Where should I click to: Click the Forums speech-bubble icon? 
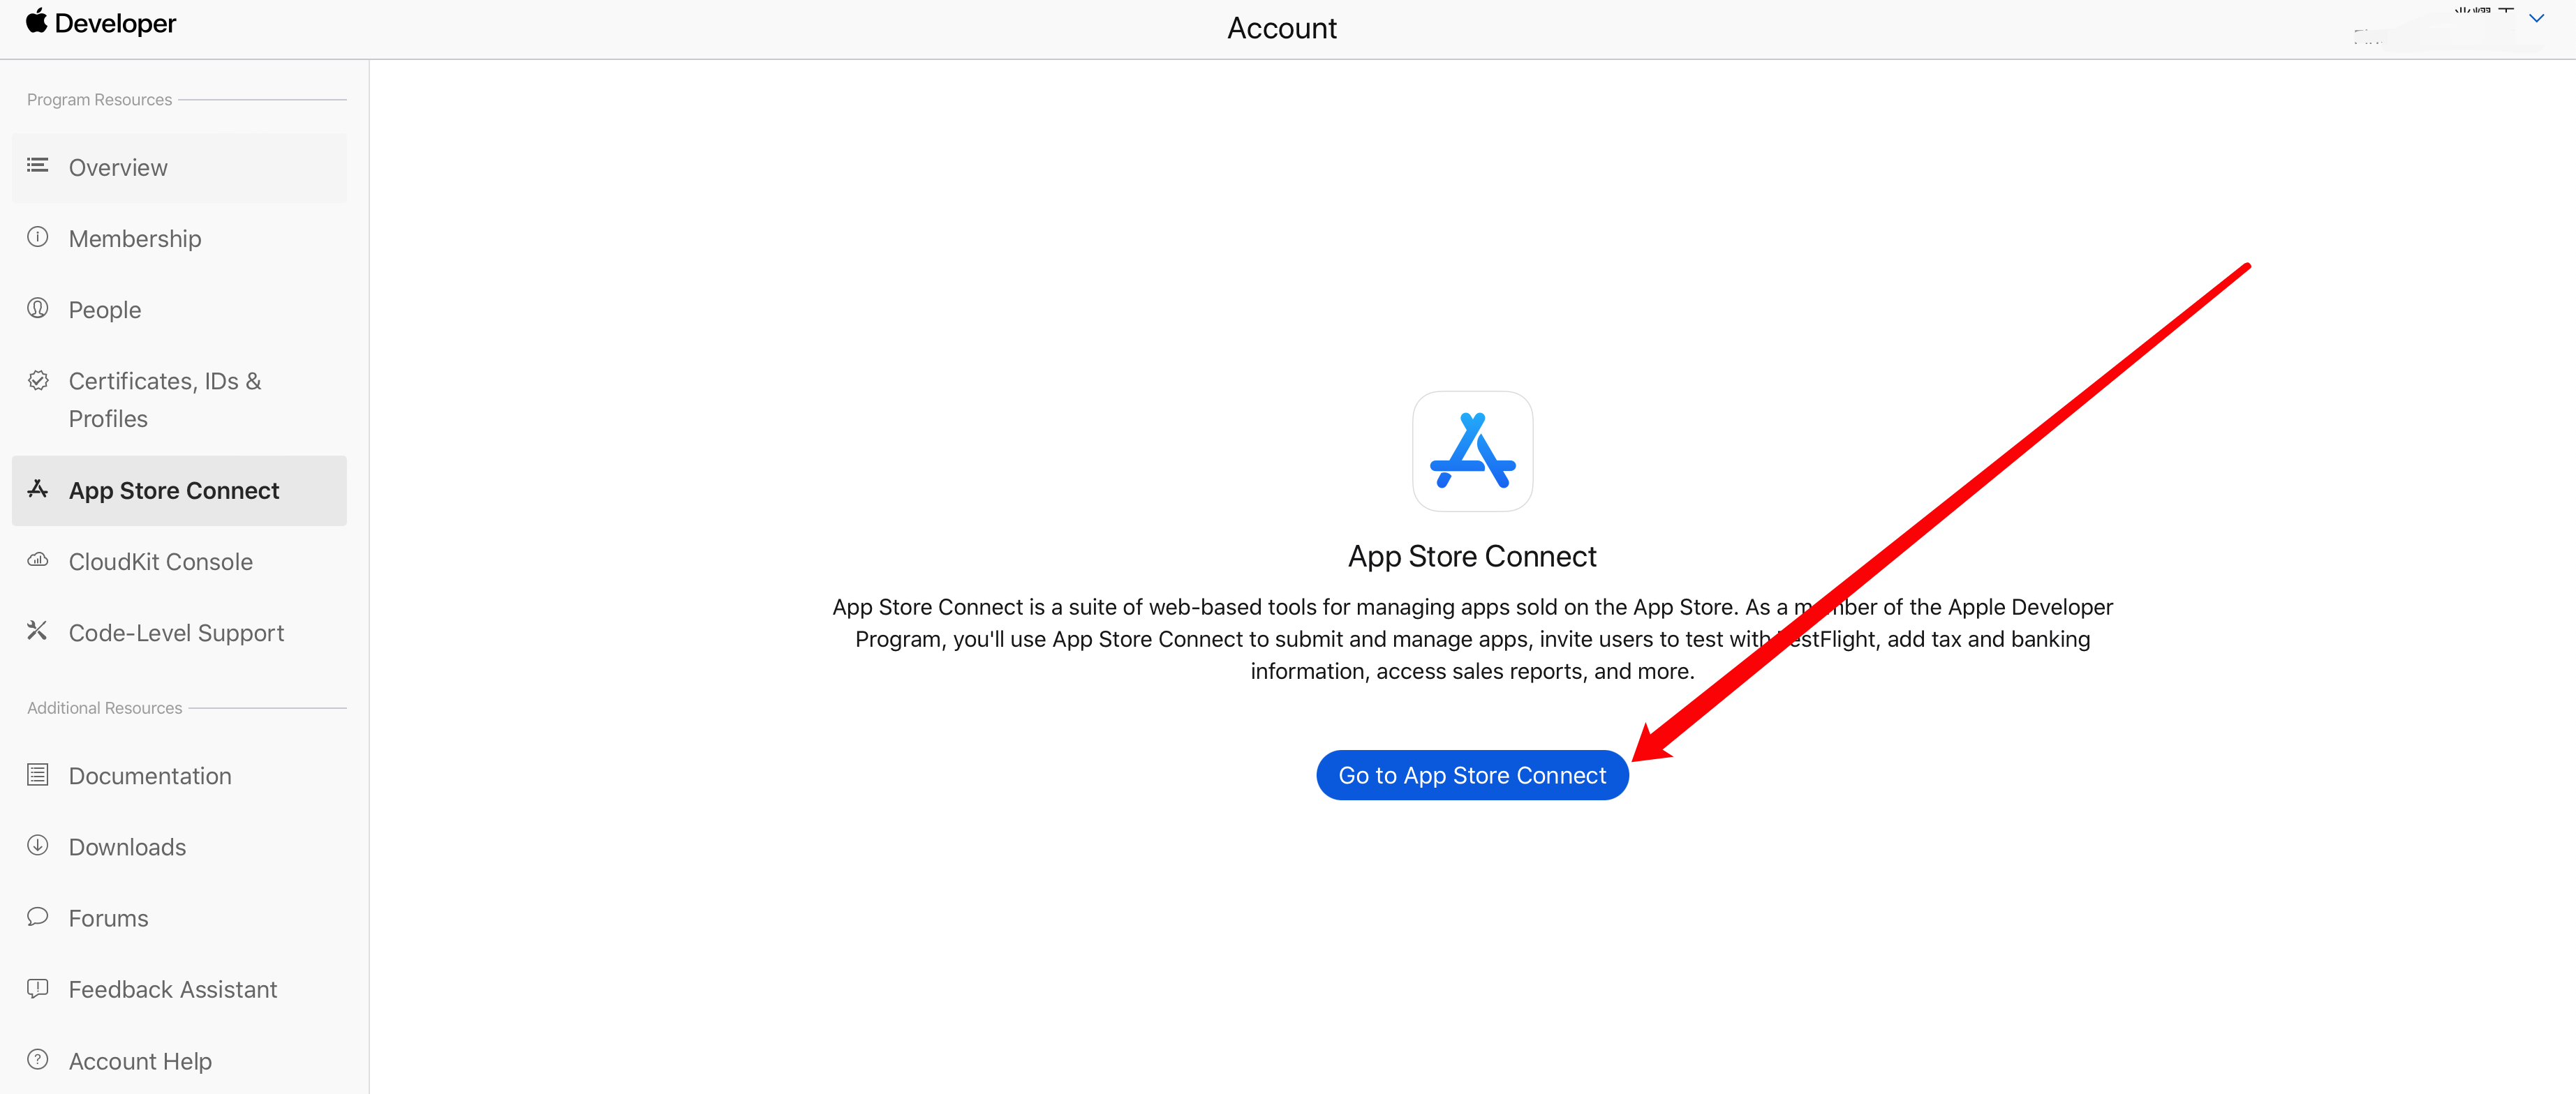[x=37, y=916]
